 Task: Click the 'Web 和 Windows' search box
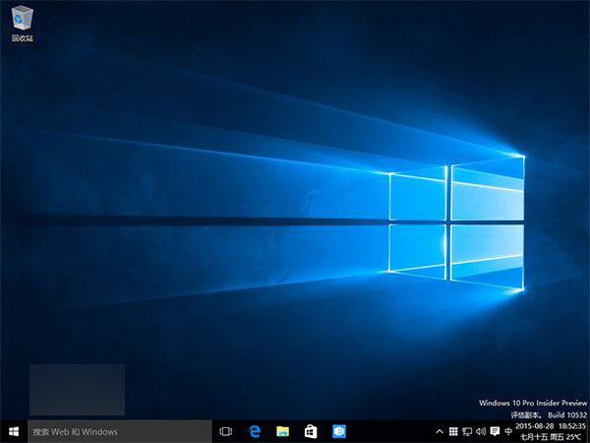coord(119,431)
